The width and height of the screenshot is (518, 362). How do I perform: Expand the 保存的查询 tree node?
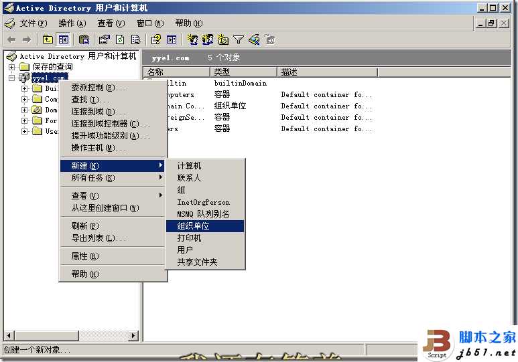coord(12,67)
